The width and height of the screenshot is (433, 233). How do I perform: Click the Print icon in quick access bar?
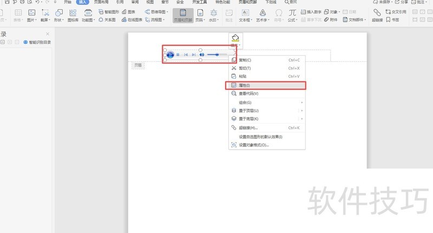pyautogui.click(x=22, y=2)
